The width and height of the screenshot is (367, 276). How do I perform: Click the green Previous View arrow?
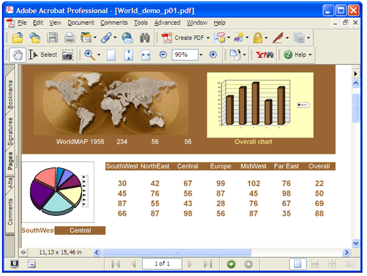pos(231,264)
